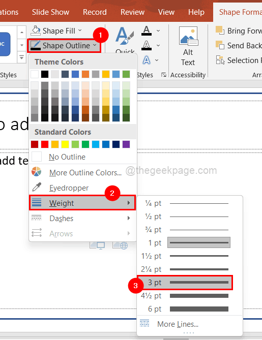Switch to the Slide Show tab
Screen dimensions: 262x340
pos(50,12)
